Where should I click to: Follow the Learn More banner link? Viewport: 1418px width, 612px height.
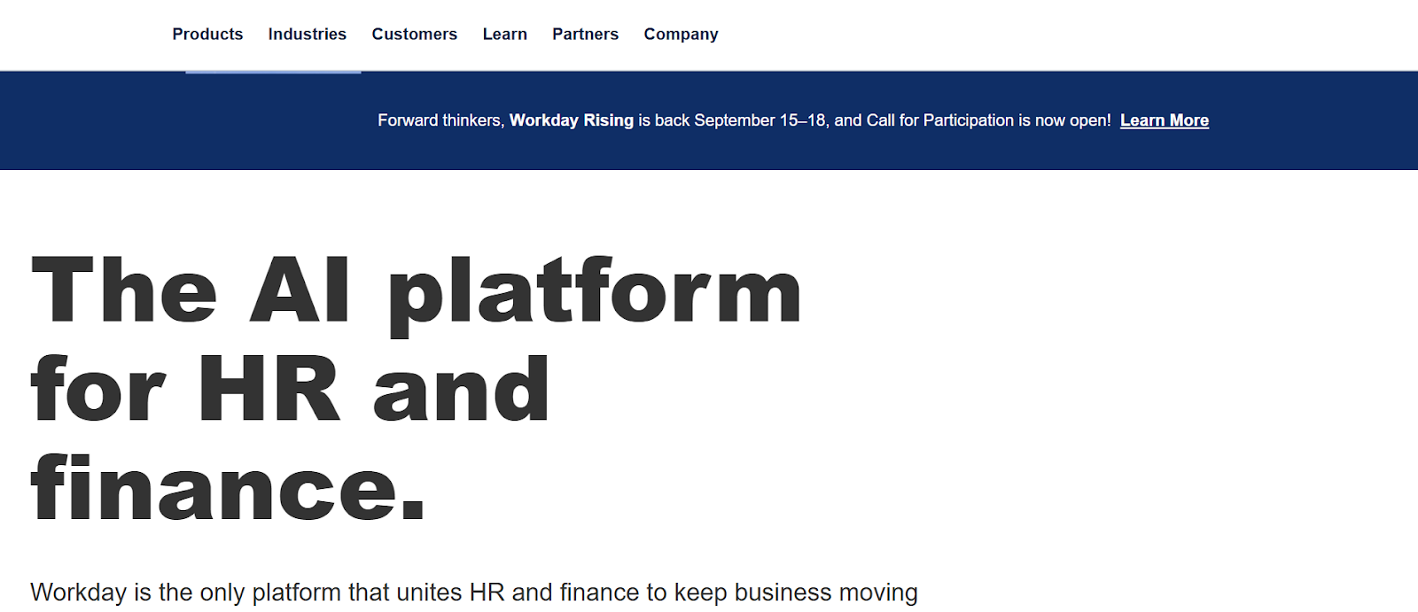[x=1164, y=120]
